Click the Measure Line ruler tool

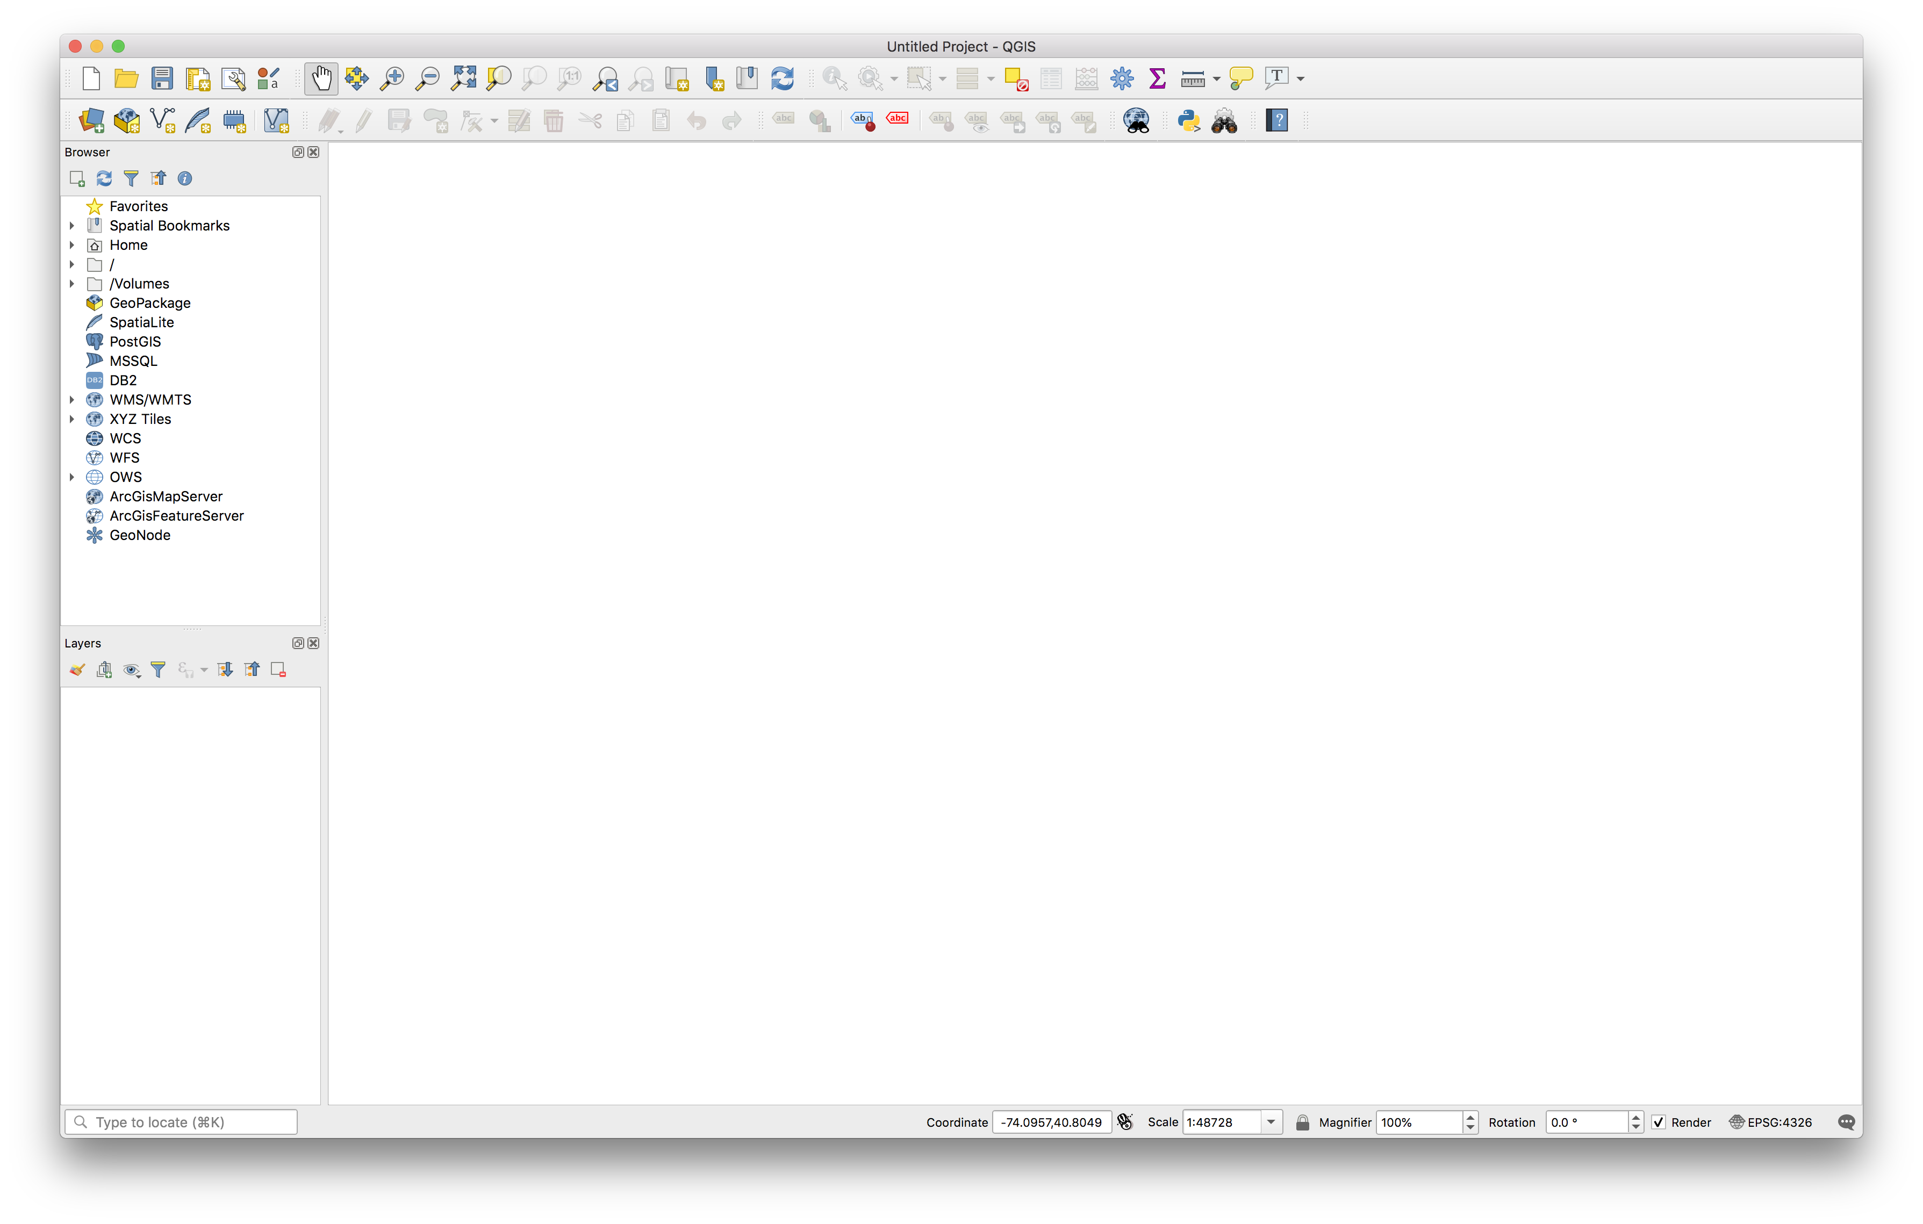coord(1192,78)
